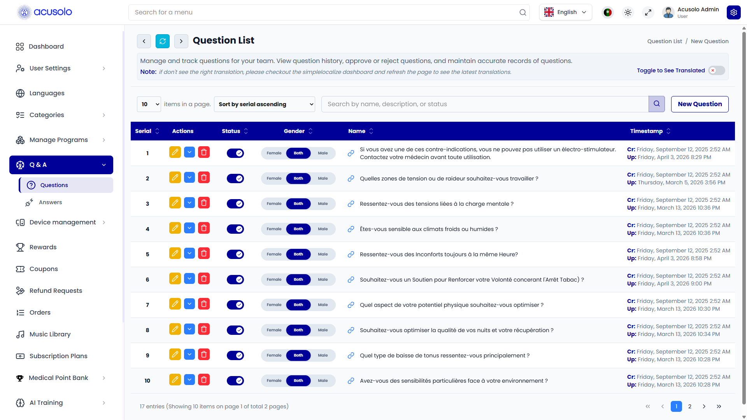Open actions dropdown for question 6
The image size is (747, 420).
(x=189, y=278)
